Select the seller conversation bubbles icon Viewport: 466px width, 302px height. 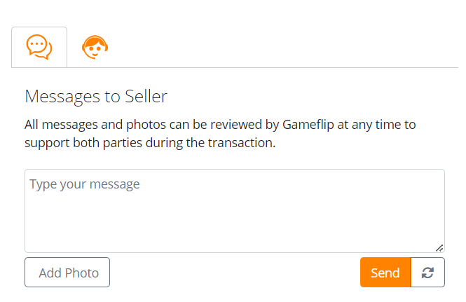[39, 48]
